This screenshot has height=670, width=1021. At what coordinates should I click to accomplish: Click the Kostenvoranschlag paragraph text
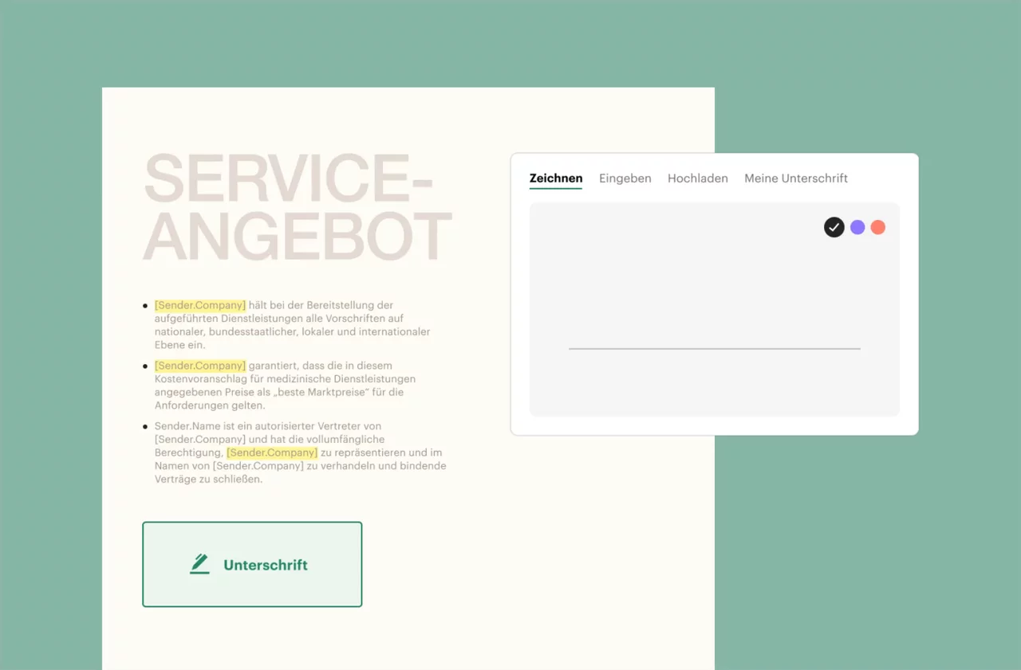[x=285, y=386]
